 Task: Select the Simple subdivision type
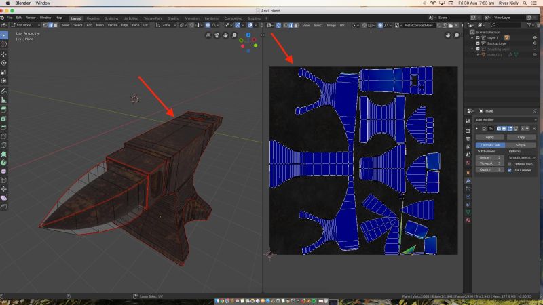point(521,145)
